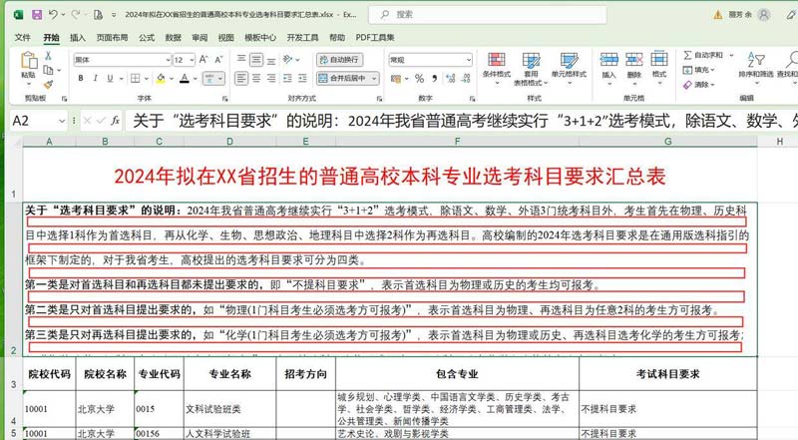Click Sort and Filter (排序和筛选) icon

pos(756,60)
